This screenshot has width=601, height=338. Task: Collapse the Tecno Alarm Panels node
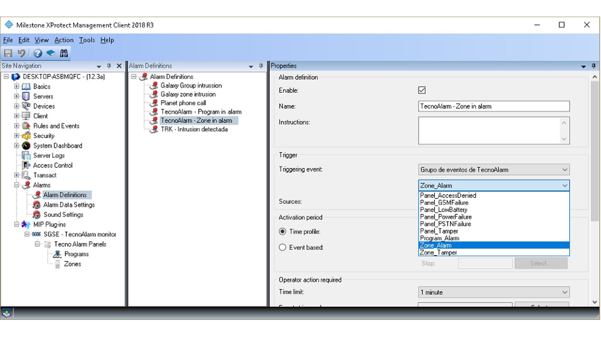pyautogui.click(x=37, y=244)
